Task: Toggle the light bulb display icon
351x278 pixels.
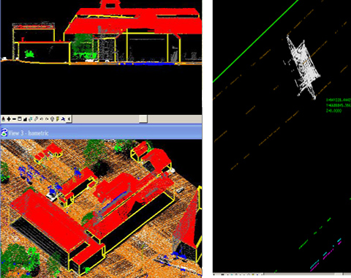Action: coord(52,119)
